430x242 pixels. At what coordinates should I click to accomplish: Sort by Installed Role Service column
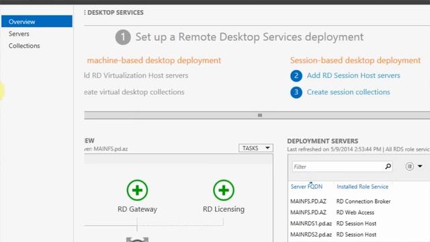(362, 187)
